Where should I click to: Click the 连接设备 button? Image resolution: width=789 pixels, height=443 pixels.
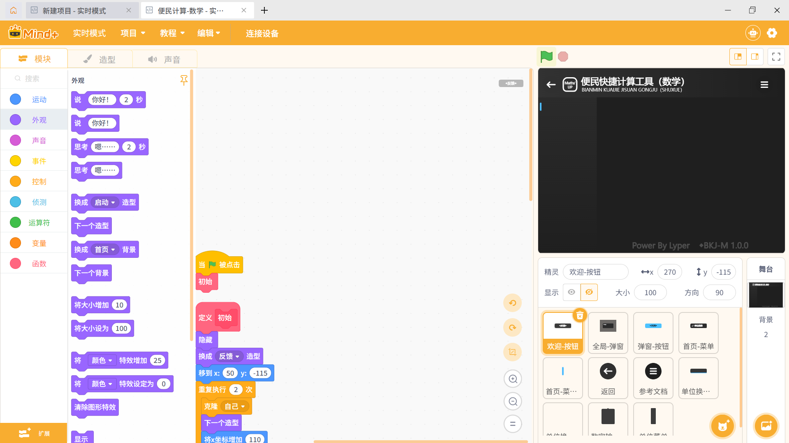click(x=262, y=33)
